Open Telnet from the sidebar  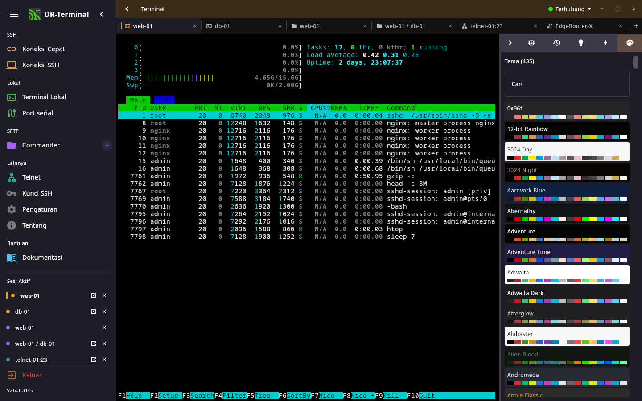(x=58, y=177)
